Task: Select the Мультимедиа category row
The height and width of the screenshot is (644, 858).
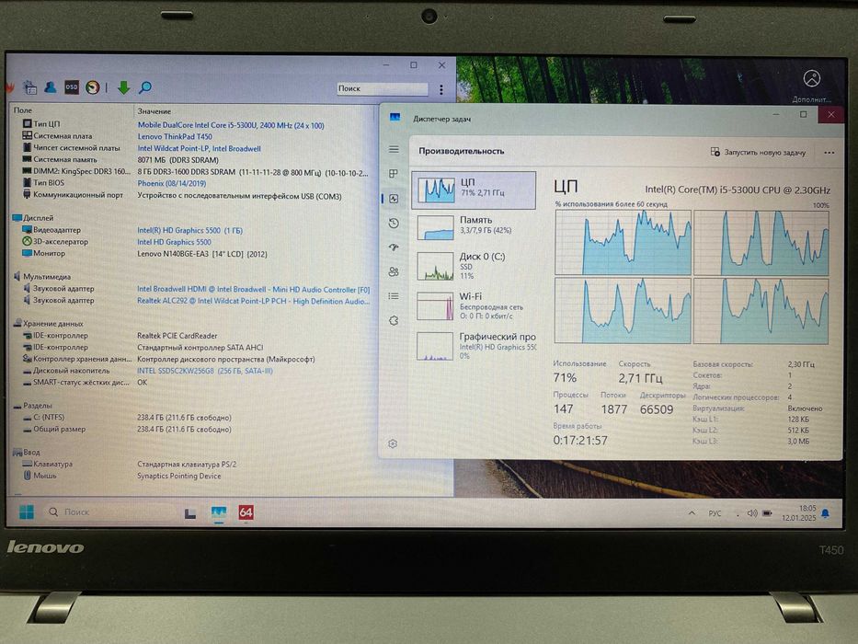Action: coord(41,277)
